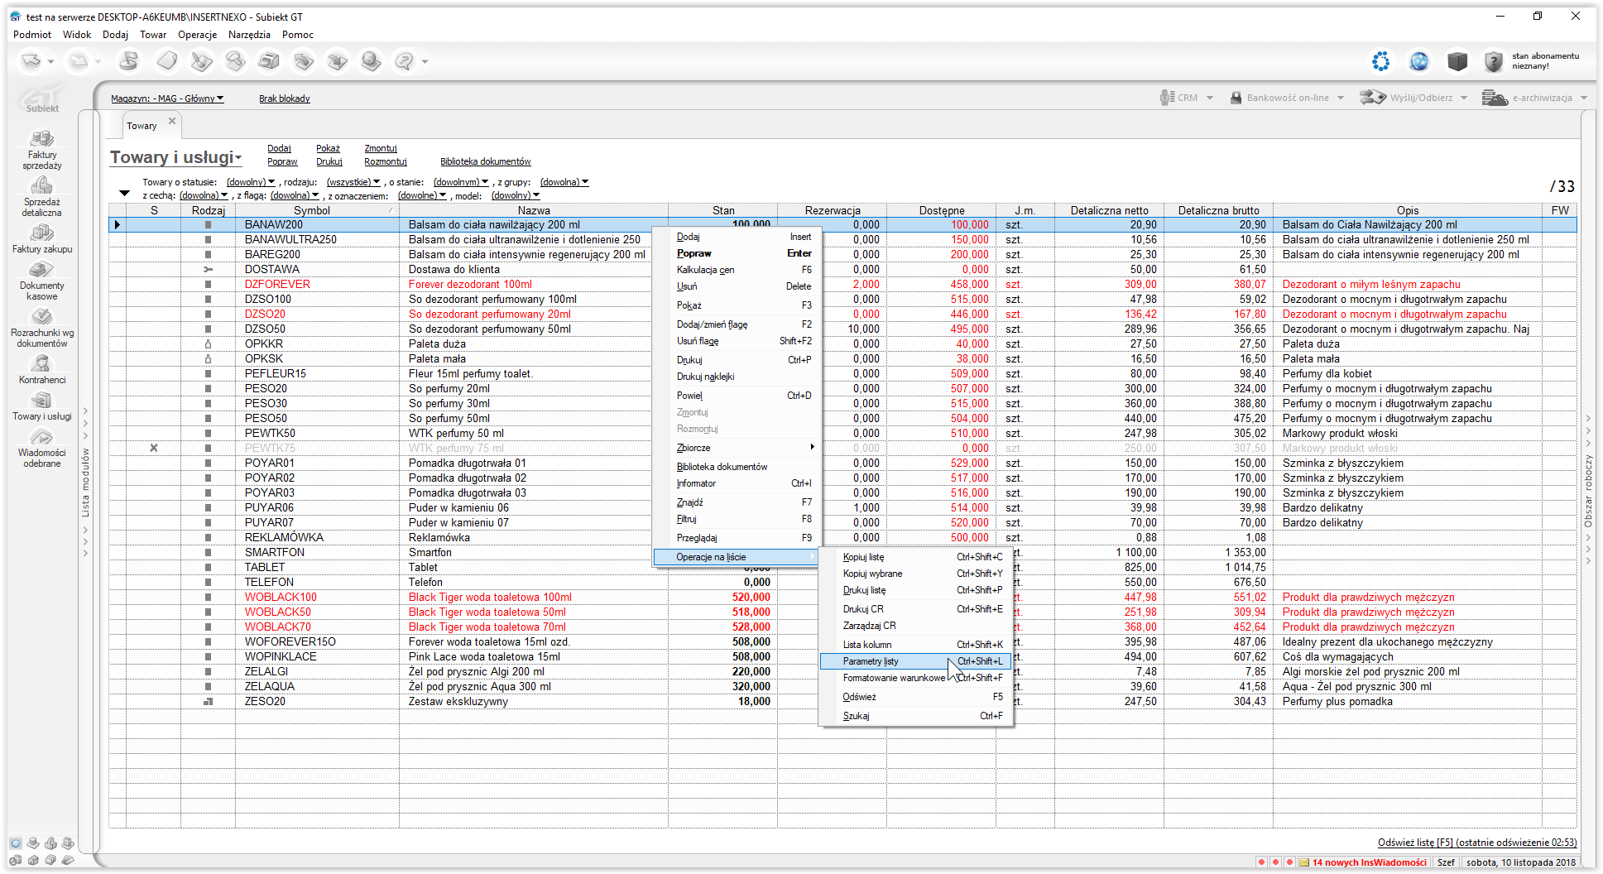Select Parametry listy in submenu

coord(915,661)
